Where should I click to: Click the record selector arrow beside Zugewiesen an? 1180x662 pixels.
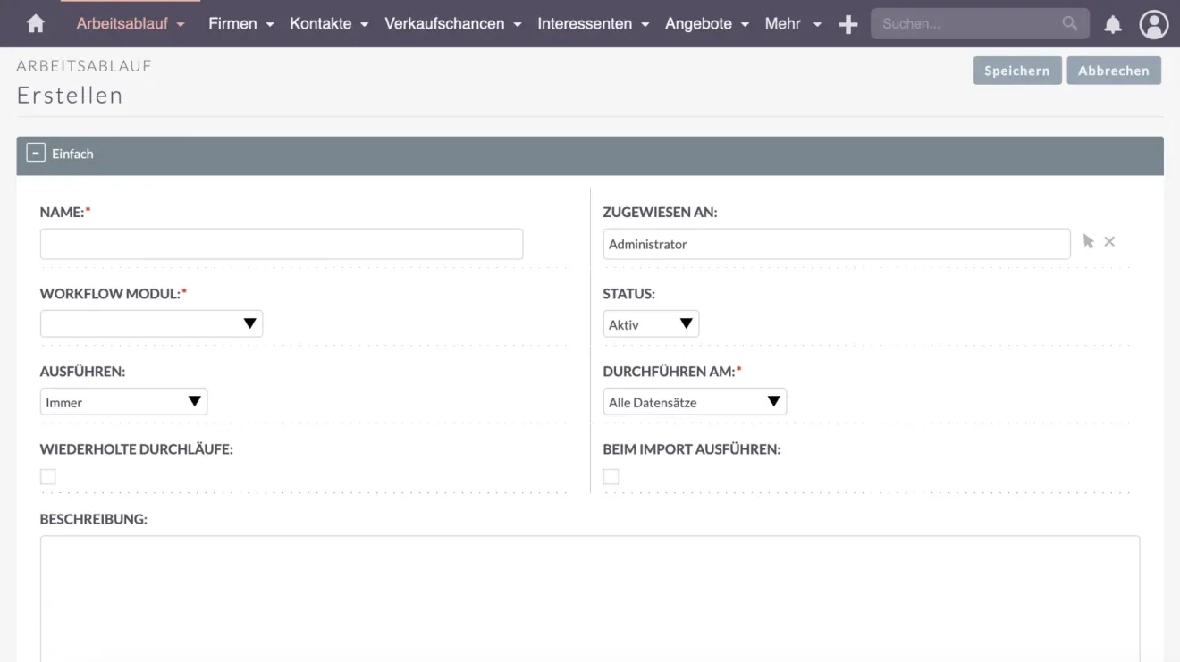coord(1088,240)
